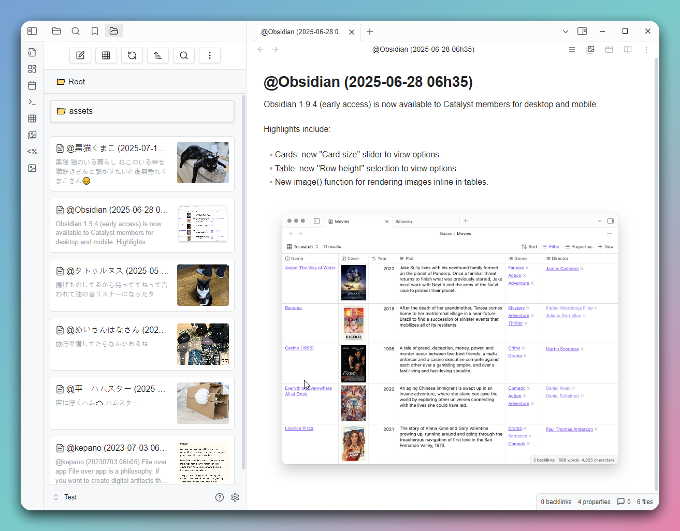The image size is (680, 531).
Task: Open the @kepano (2023-07-03) note card
Action: [x=142, y=461]
